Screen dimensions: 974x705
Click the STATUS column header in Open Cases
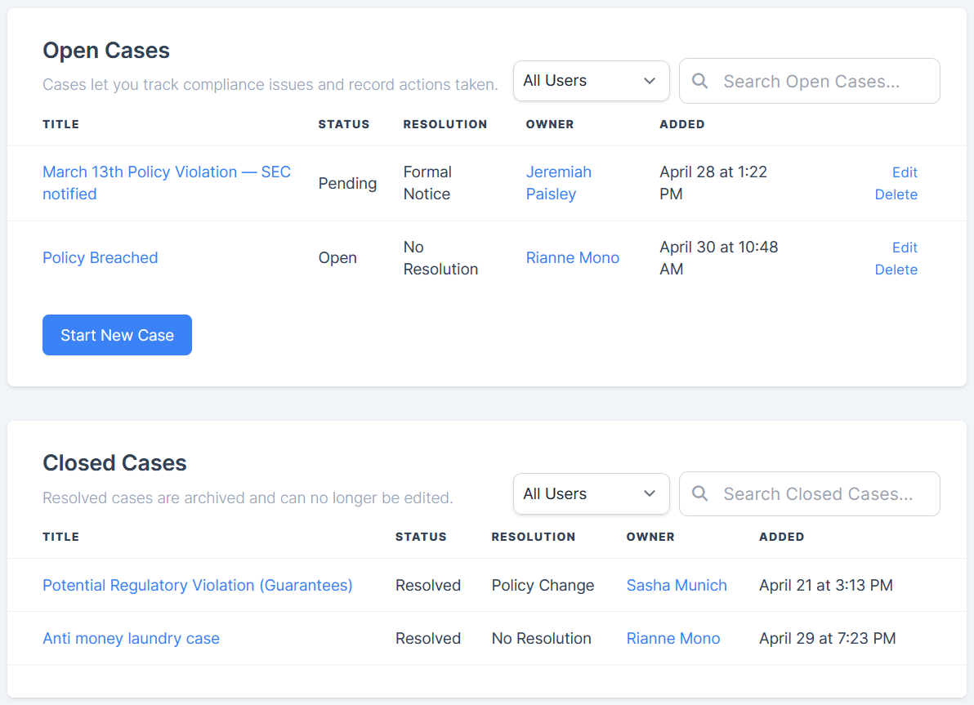344,124
